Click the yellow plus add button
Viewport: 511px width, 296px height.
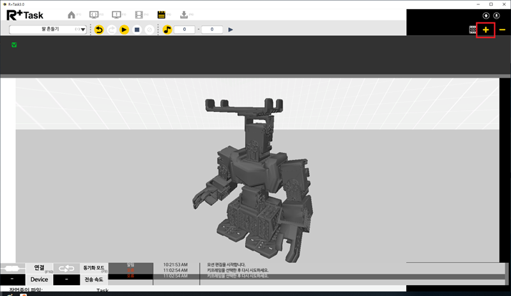tap(486, 29)
